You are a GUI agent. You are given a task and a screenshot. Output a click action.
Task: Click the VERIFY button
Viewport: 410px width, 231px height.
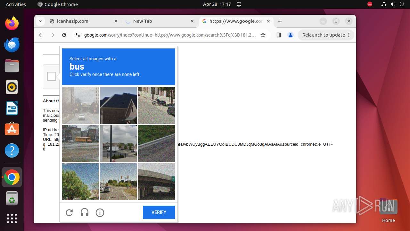(159, 212)
